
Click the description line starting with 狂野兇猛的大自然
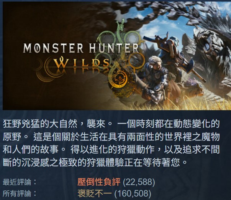pos(111,124)
